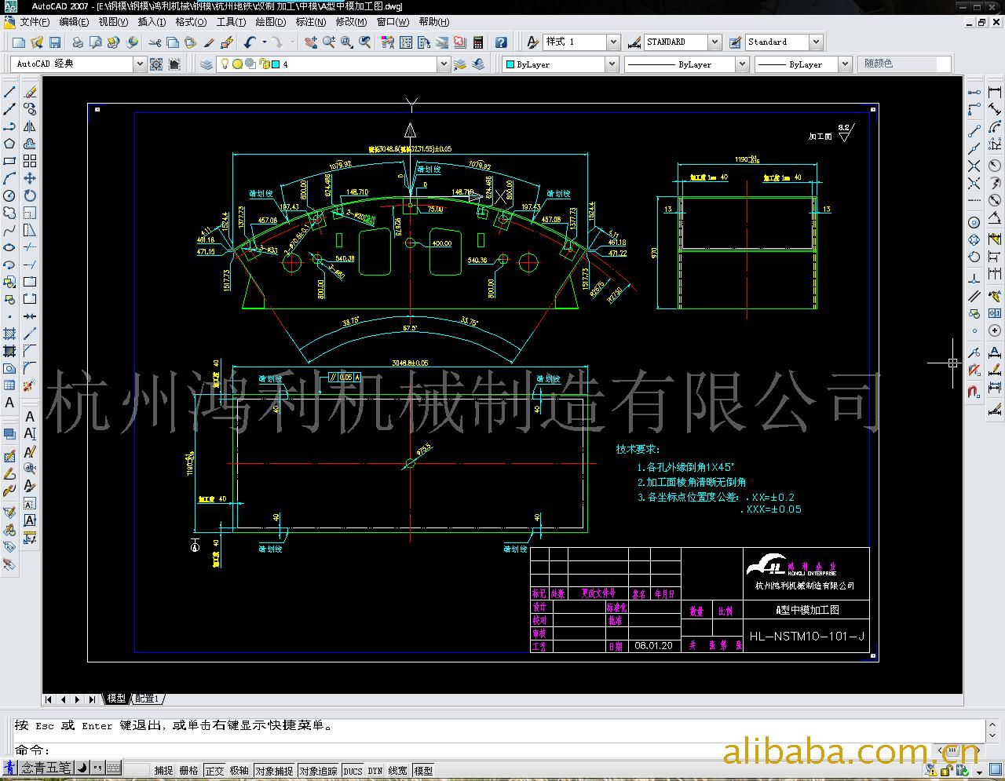
Task: Open Layer Properties Manager icon
Action: 206,64
